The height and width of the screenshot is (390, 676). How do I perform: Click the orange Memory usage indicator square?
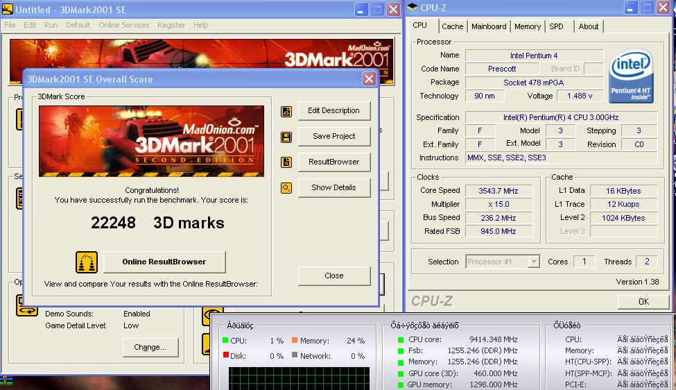click(295, 340)
